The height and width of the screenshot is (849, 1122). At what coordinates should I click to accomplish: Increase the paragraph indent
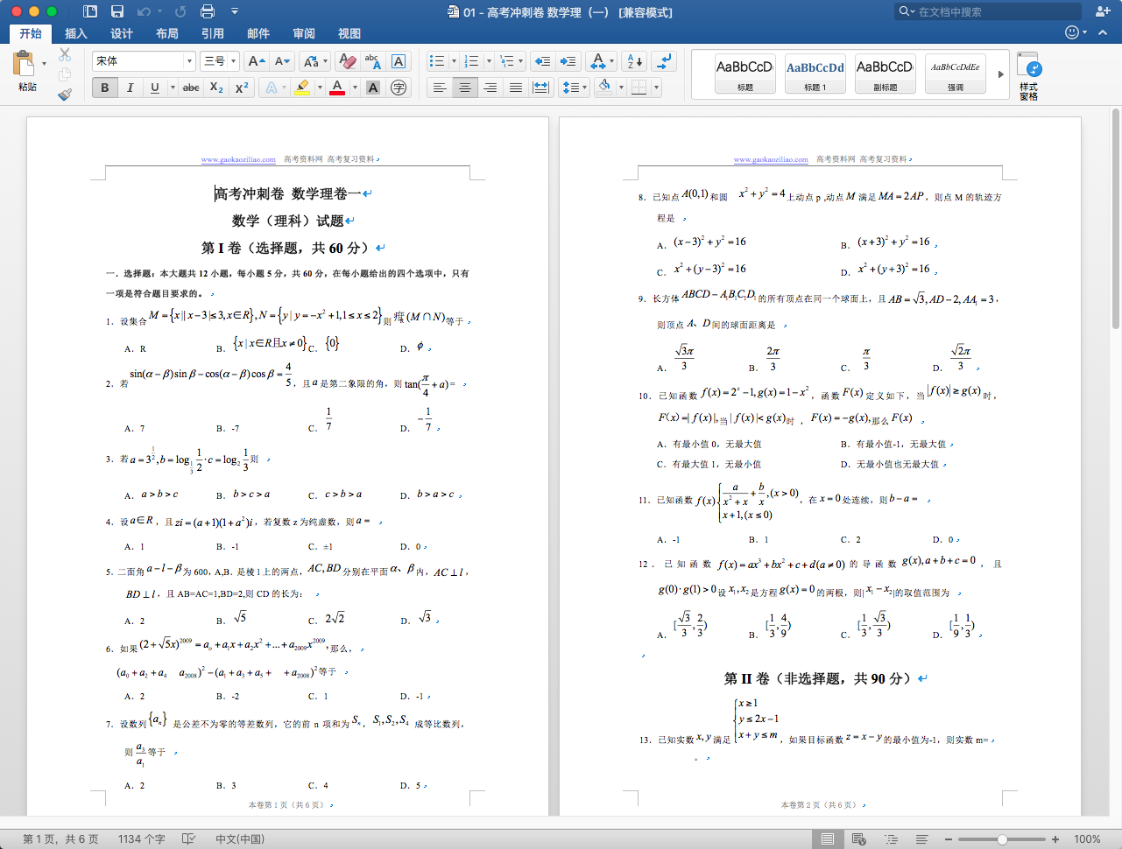coord(568,61)
